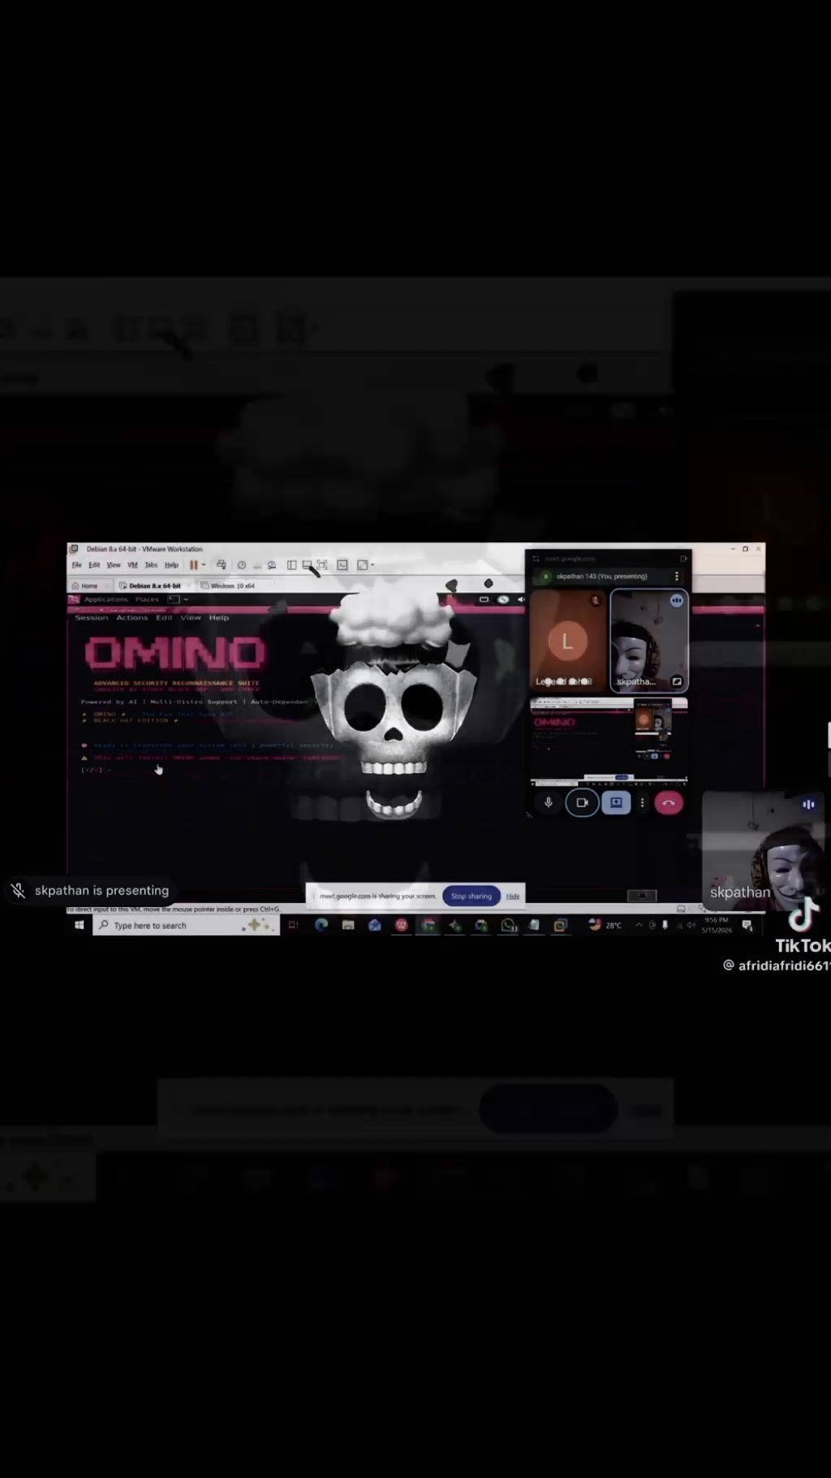The width and height of the screenshot is (831, 1478).
Task: Expand the power options dropdown arrow
Action: (203, 565)
